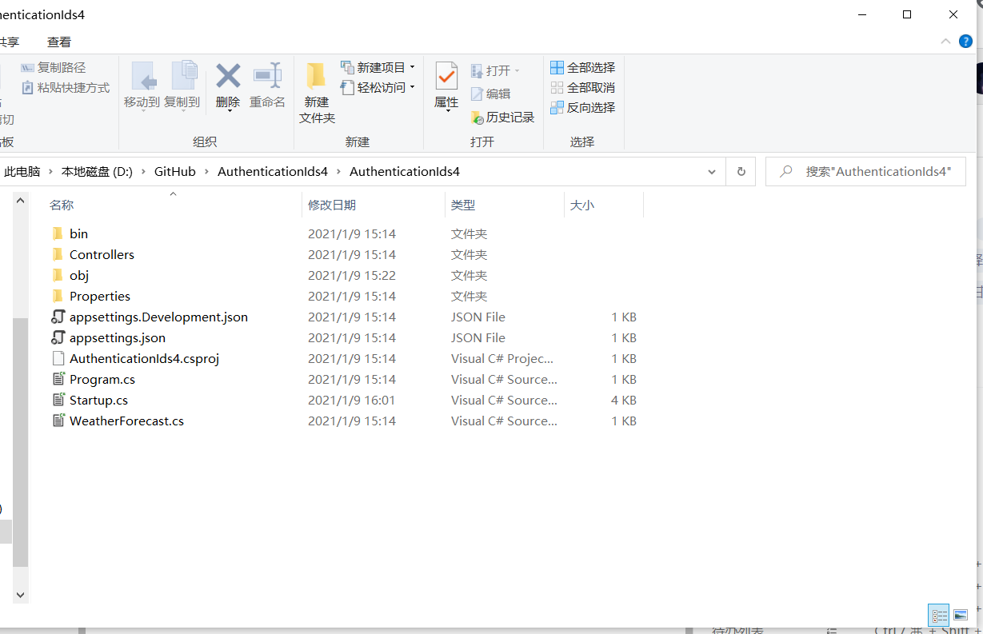Refresh the folder with the refresh icon
The image size is (983, 634).
coord(741,171)
